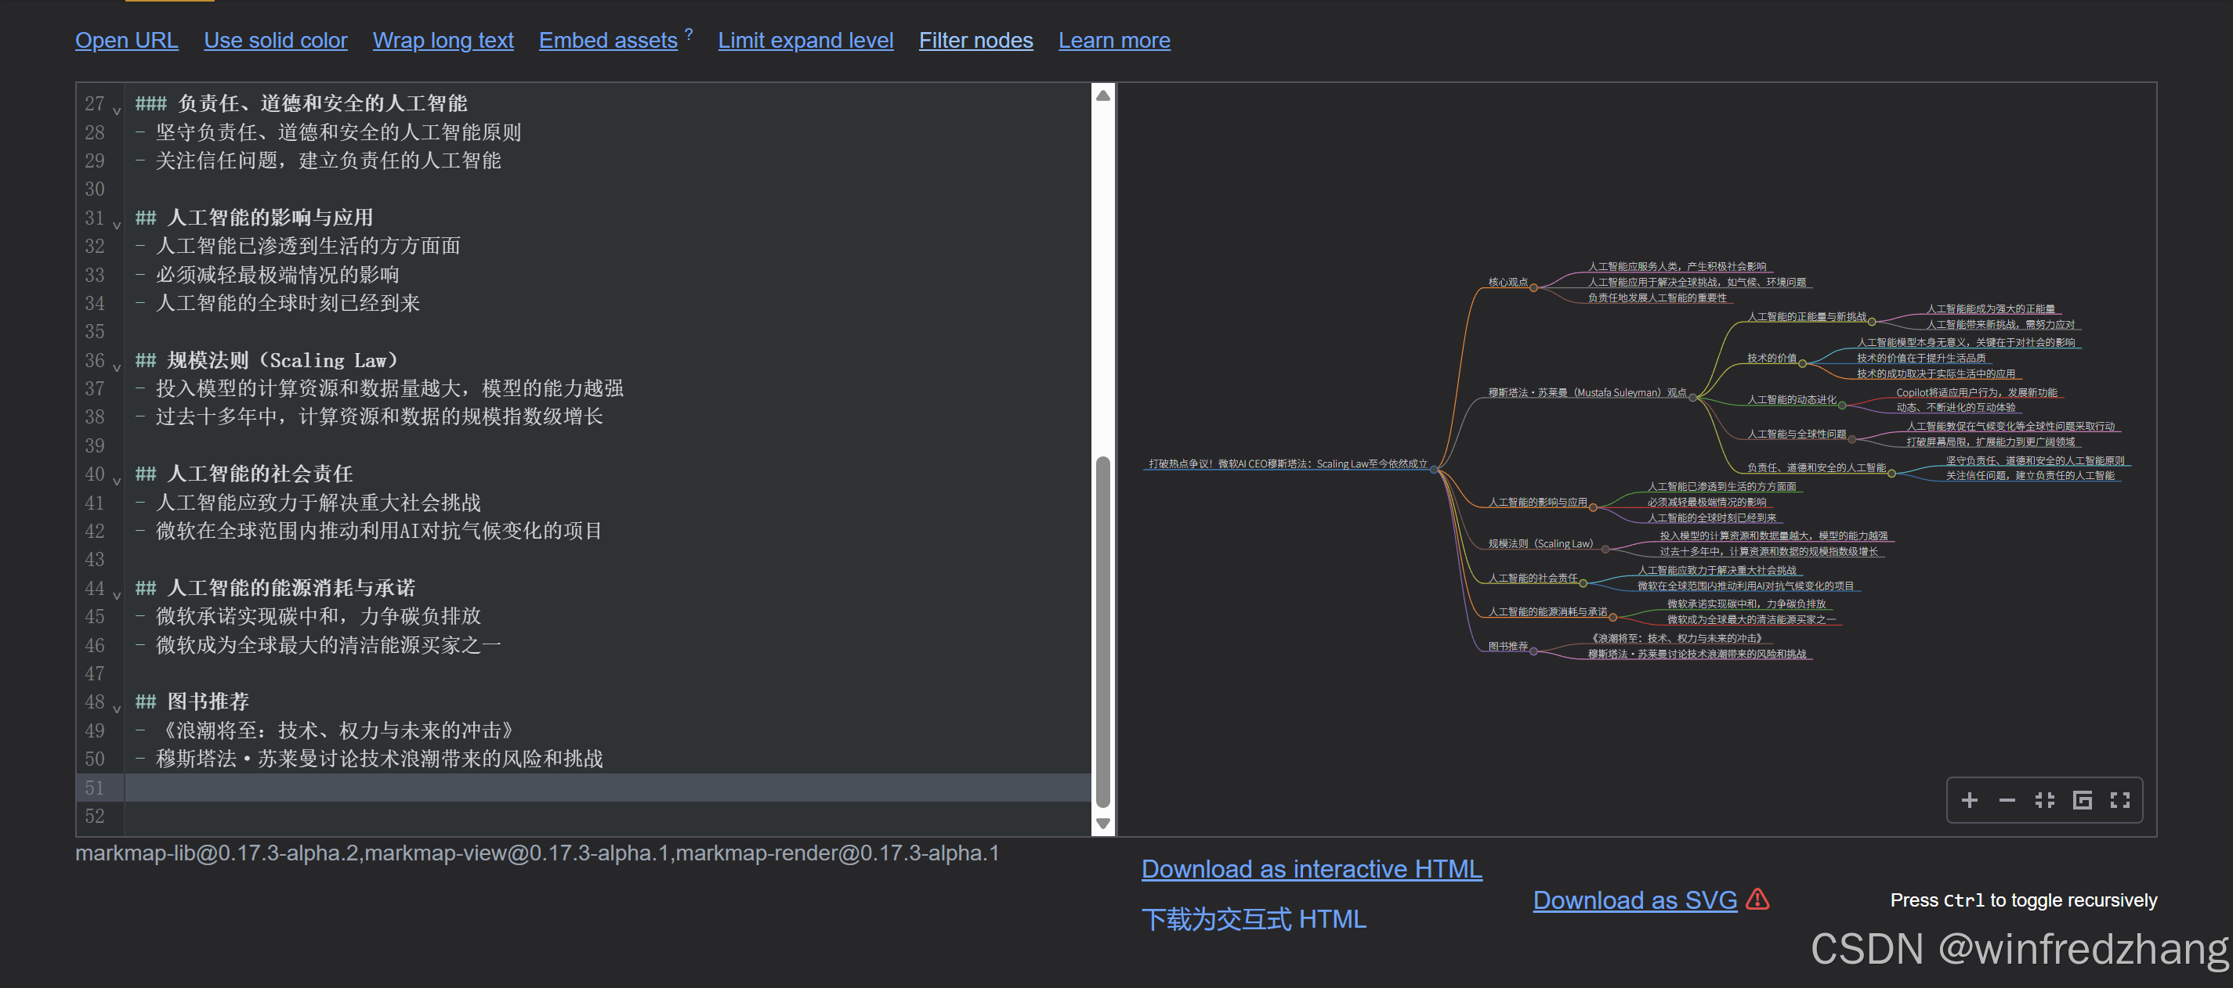Collapse the 人工智能的动态进化 node circle
The height and width of the screenshot is (988, 2233).
[x=1842, y=405]
